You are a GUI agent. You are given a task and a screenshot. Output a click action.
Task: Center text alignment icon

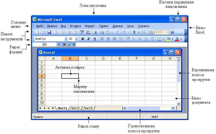click(x=108, y=39)
